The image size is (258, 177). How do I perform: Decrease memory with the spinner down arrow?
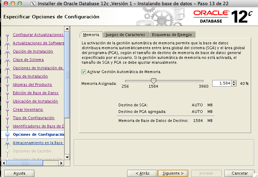pyautogui.click(x=234, y=85)
